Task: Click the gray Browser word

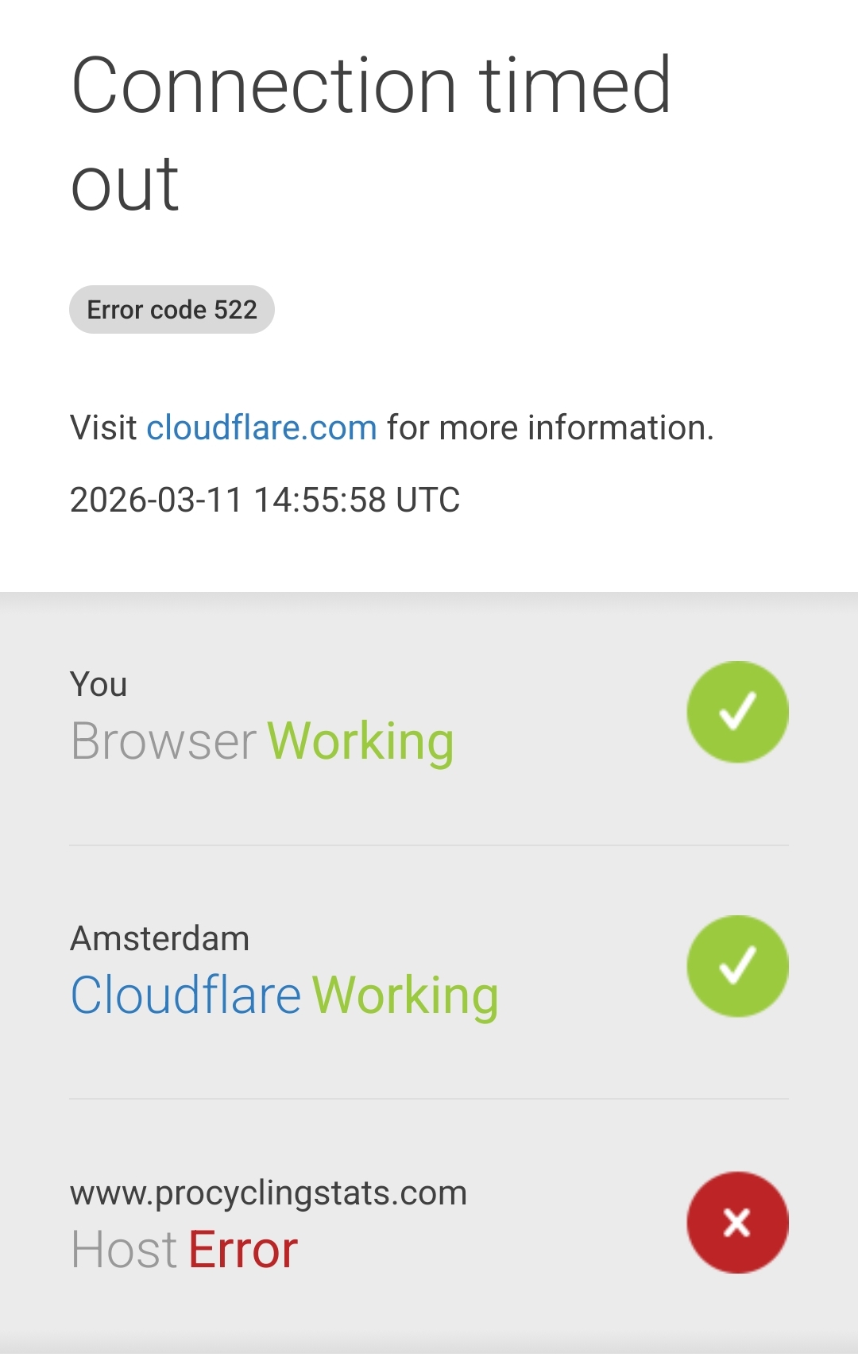Action: [164, 741]
